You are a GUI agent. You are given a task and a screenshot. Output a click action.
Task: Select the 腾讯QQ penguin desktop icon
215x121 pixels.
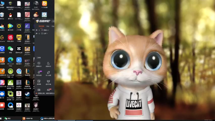10,16
